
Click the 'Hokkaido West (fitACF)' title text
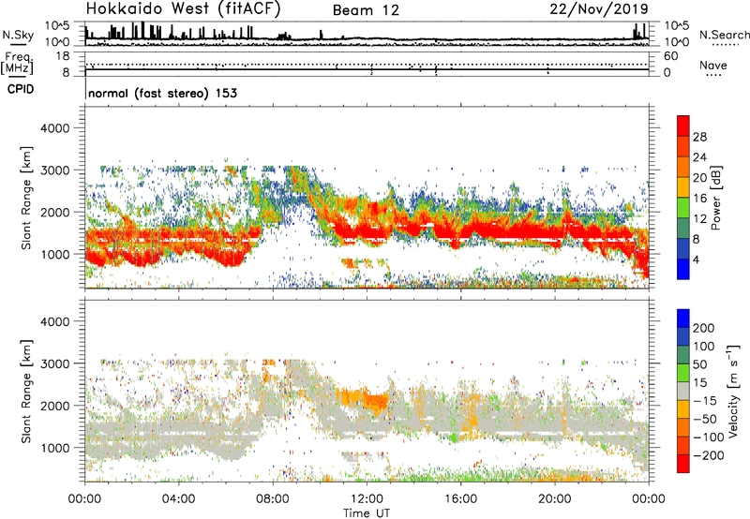click(183, 9)
